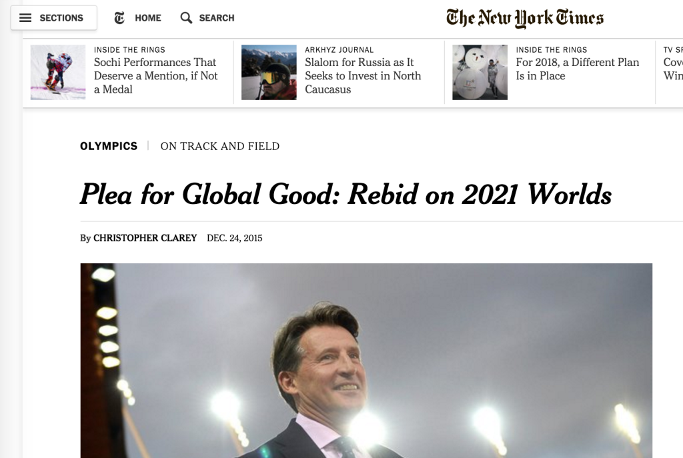This screenshot has width=683, height=458.
Task: Go to HOME in the top navigation
Action: pyautogui.click(x=147, y=18)
